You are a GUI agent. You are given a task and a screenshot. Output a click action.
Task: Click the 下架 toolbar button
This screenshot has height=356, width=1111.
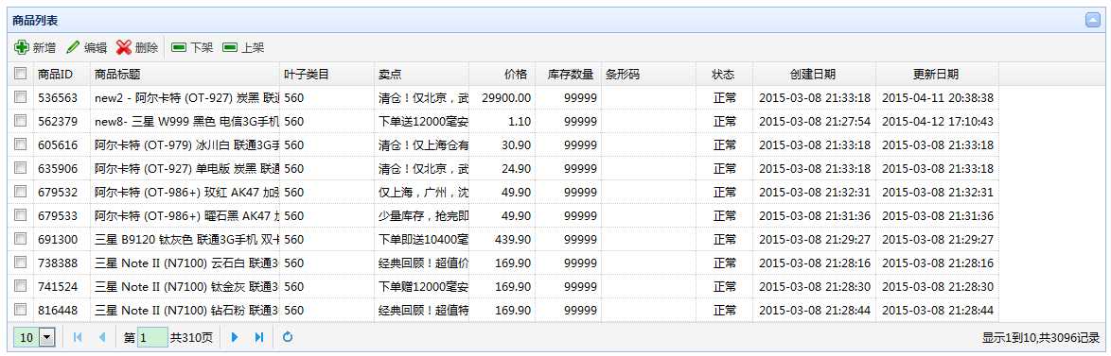(192, 48)
